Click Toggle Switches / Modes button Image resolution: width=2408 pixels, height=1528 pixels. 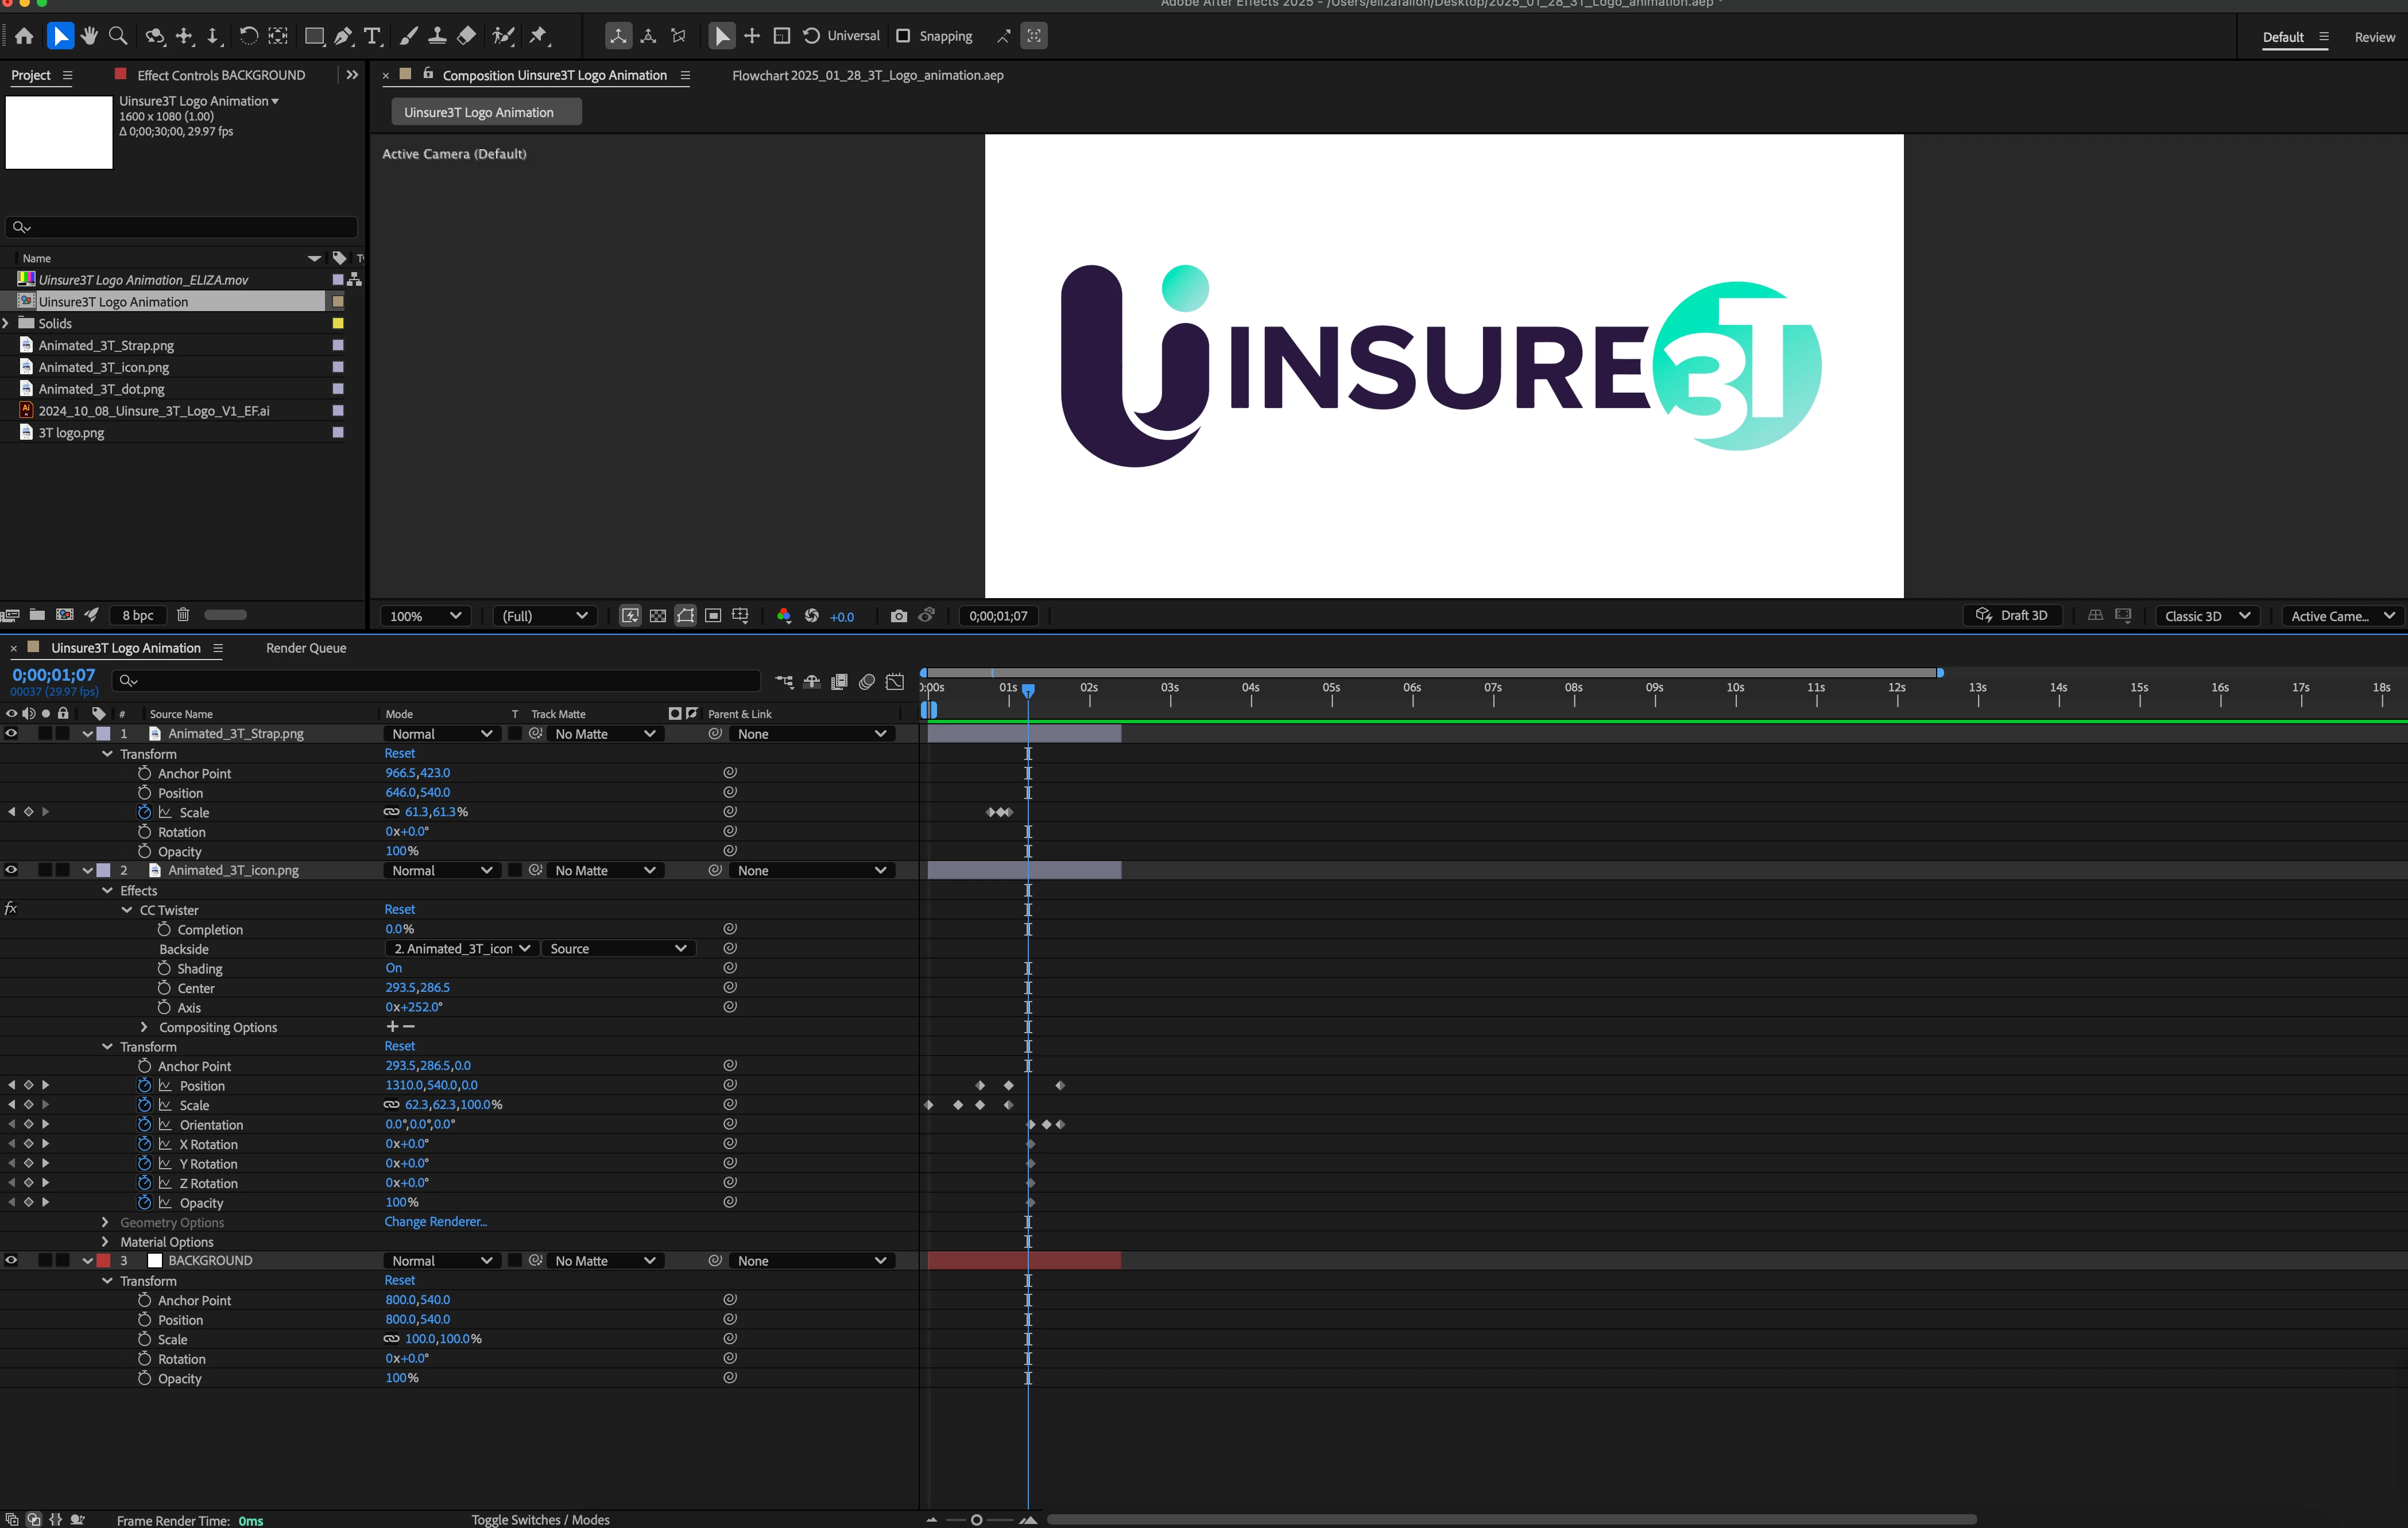coord(540,1519)
